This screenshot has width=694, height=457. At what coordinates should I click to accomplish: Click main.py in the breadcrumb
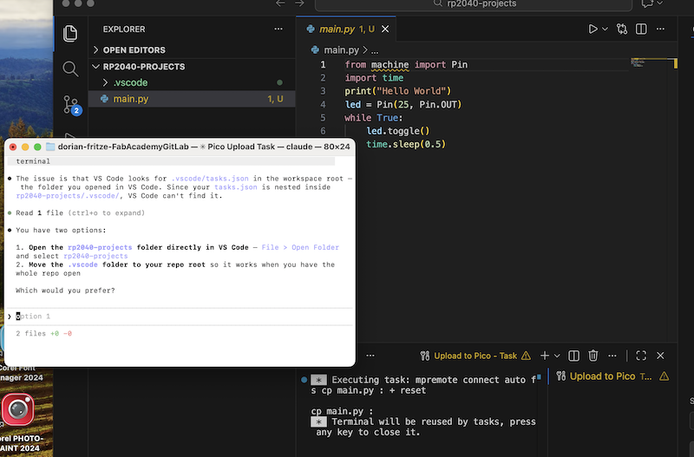(x=341, y=50)
